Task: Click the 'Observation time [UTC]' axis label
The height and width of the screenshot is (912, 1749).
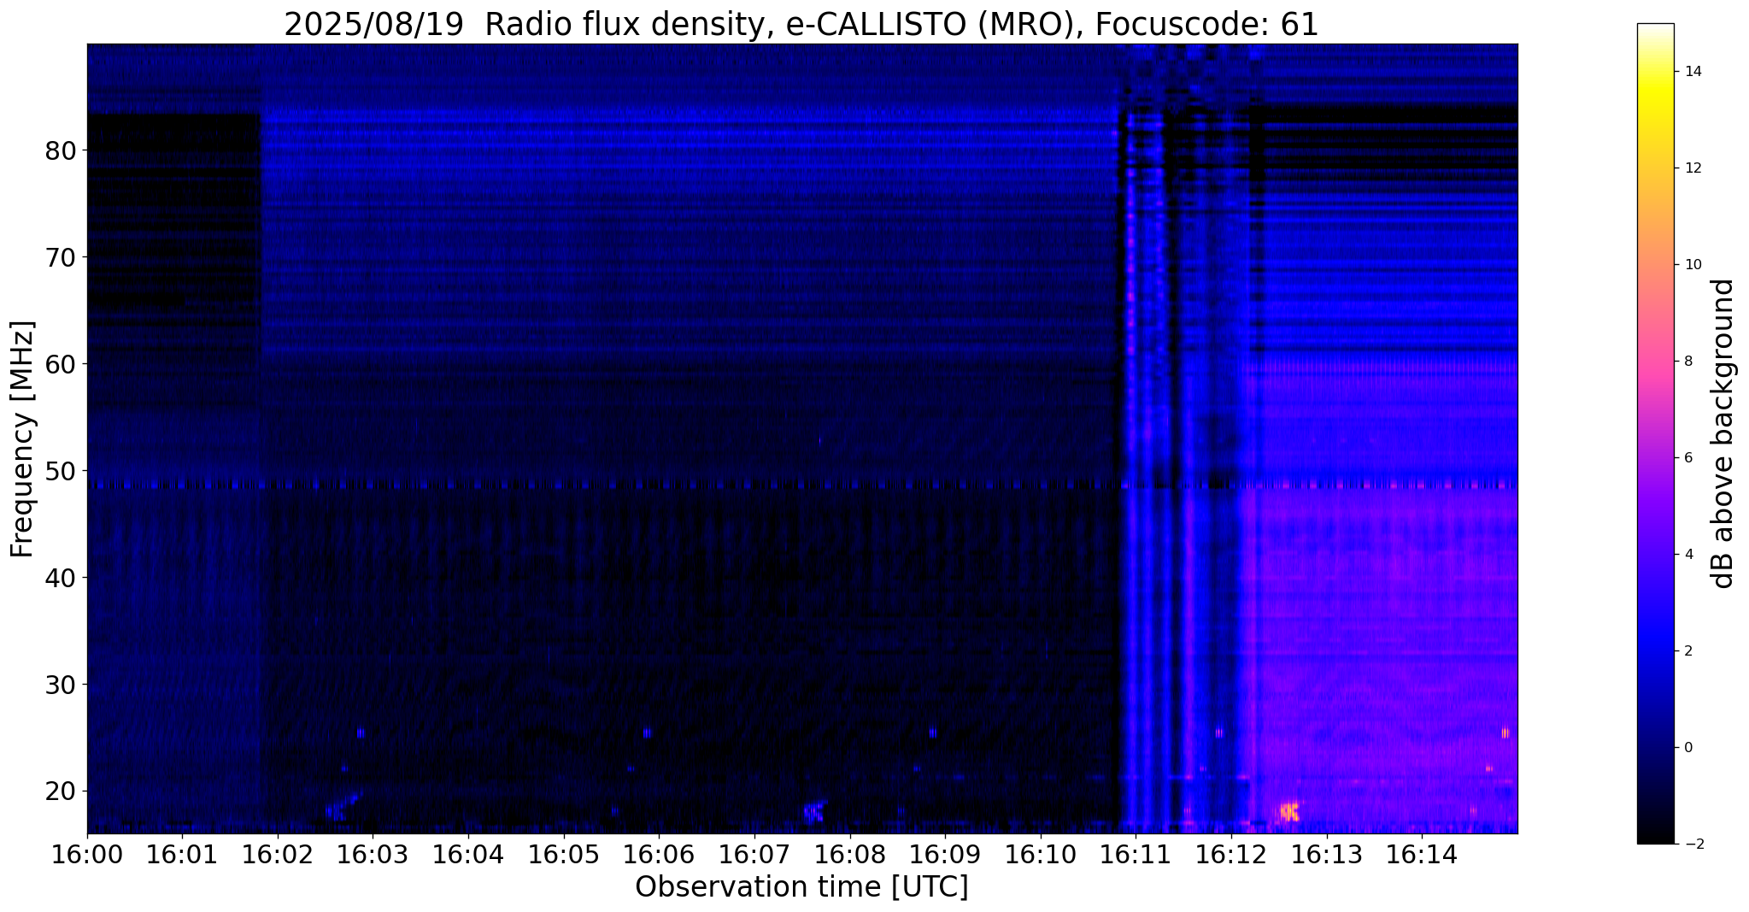Action: tap(801, 887)
